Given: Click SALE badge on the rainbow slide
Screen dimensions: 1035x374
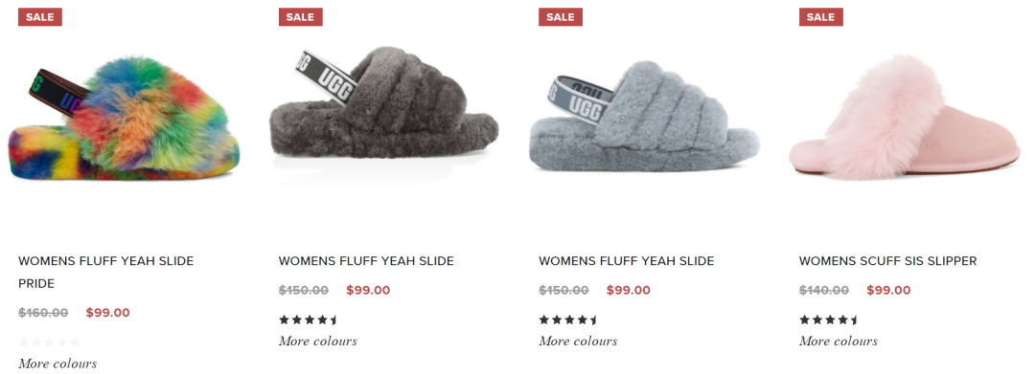Looking at the screenshot, I should click(x=40, y=17).
